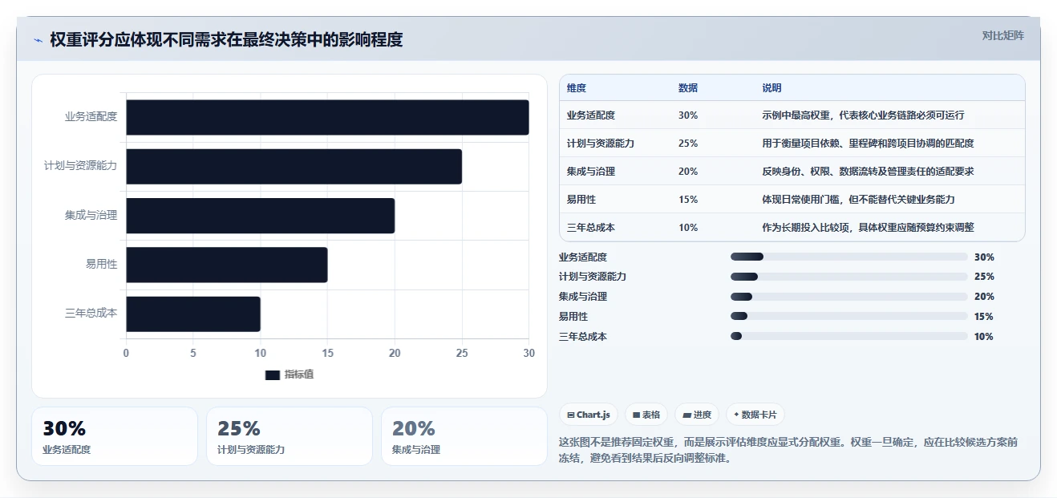Screen dimensions: 1057x498
Task: Click the footnote paragraph starting 这张图不是推荐固定权重
Action: [x=788, y=451]
